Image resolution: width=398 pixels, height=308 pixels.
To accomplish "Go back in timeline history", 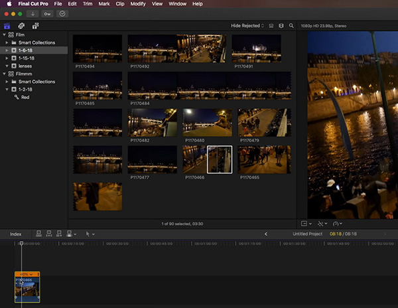I will tap(266, 234).
